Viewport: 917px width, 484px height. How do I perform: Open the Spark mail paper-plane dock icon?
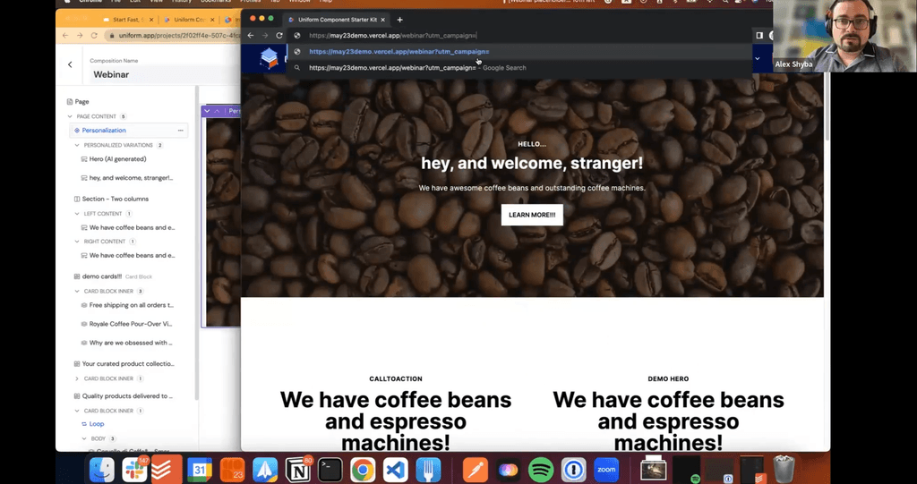(265, 470)
